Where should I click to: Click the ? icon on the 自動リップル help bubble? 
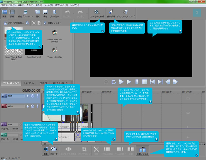click(x=197, y=155)
